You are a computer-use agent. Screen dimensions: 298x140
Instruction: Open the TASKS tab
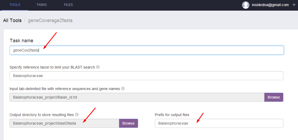point(42,5)
